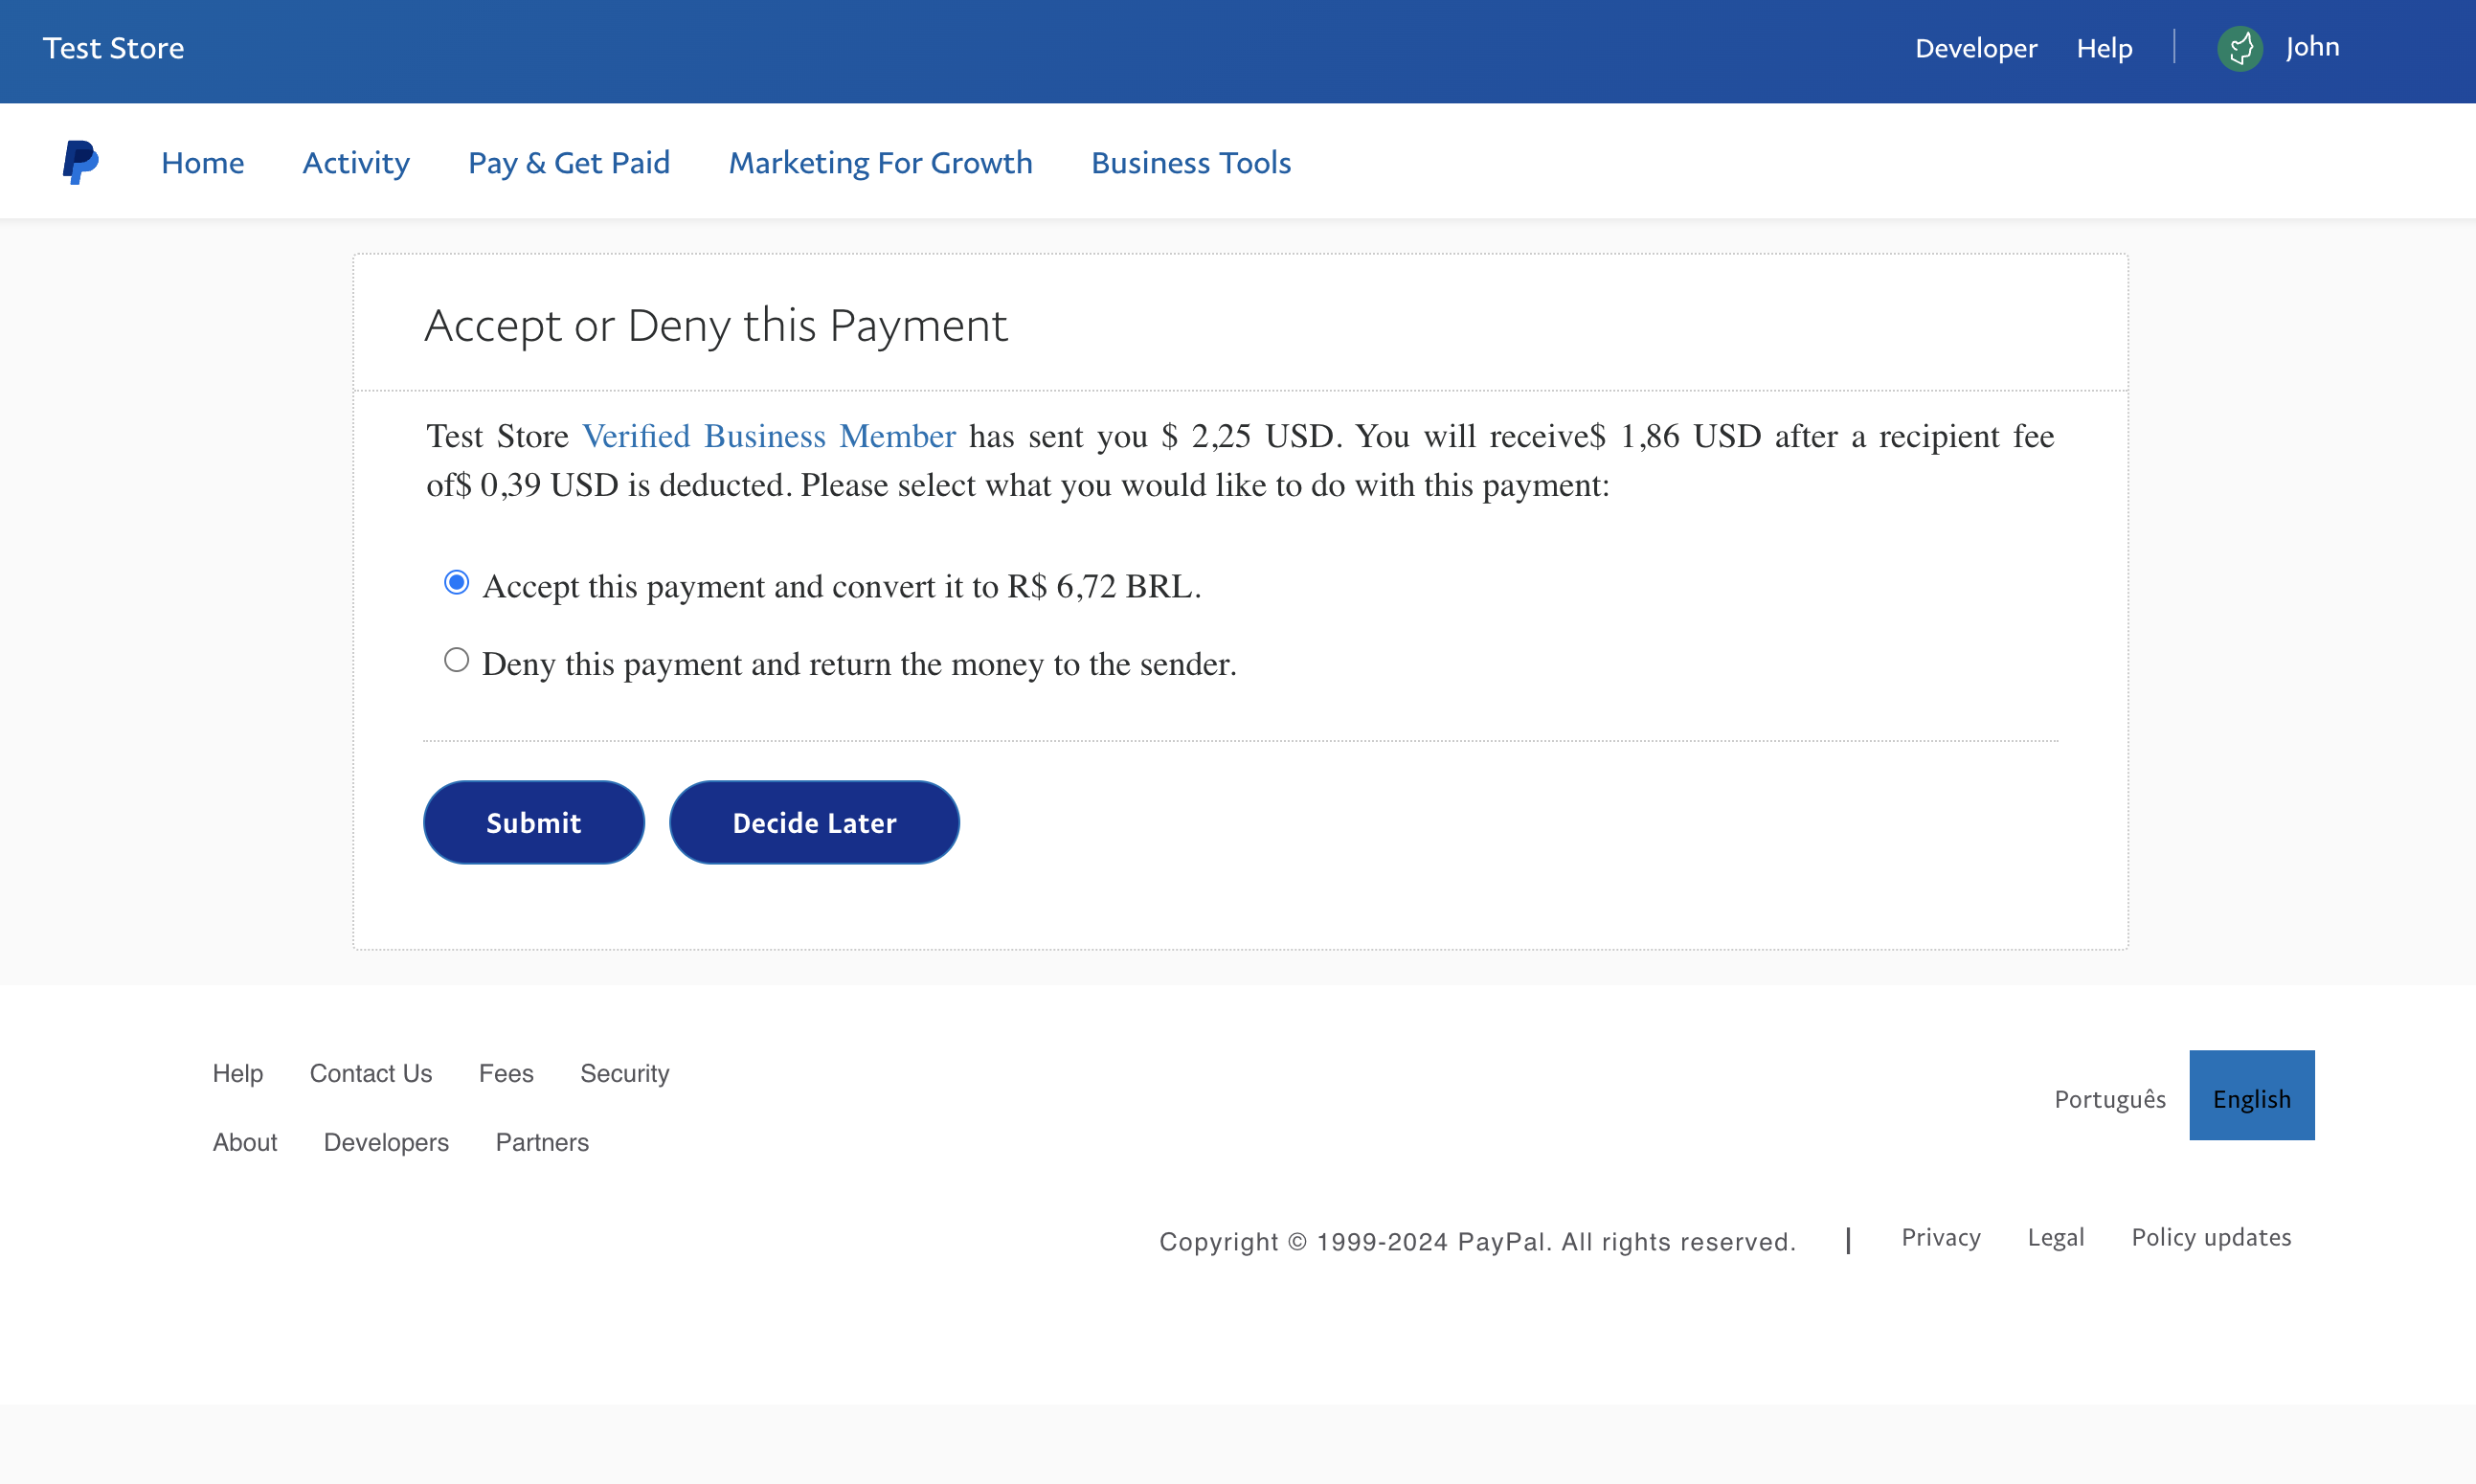Viewport: 2476px width, 1484px height.
Task: Open the Partners footer link
Action: 542,1142
